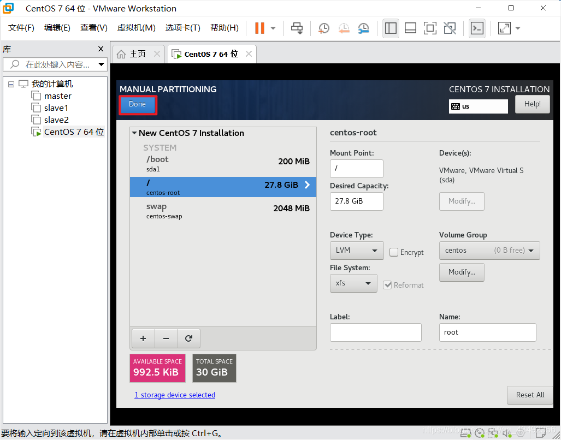Open the File System xfs dropdown

353,283
